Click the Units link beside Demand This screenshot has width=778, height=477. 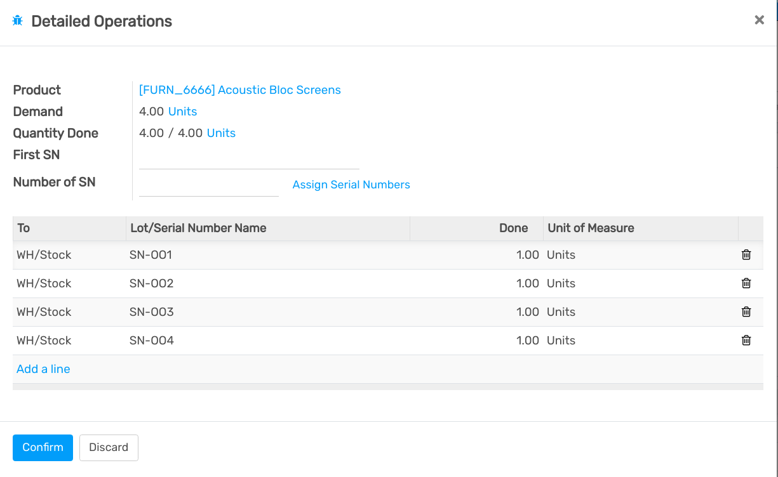(x=182, y=112)
